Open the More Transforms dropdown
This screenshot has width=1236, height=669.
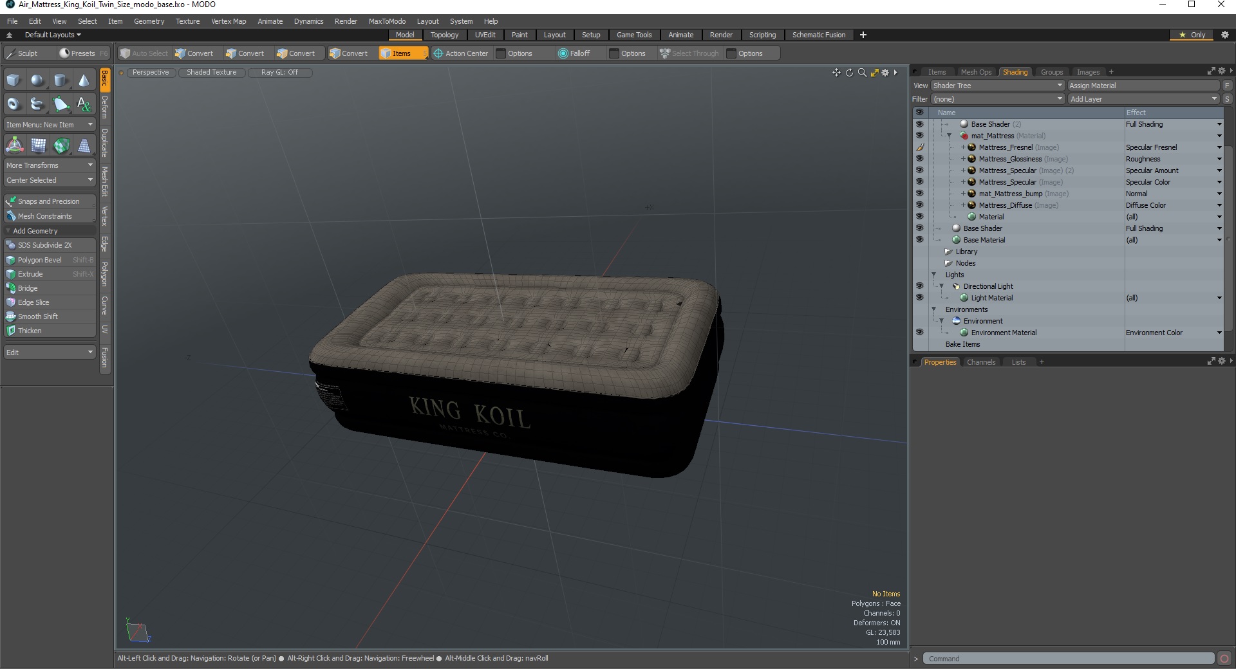tap(50, 165)
